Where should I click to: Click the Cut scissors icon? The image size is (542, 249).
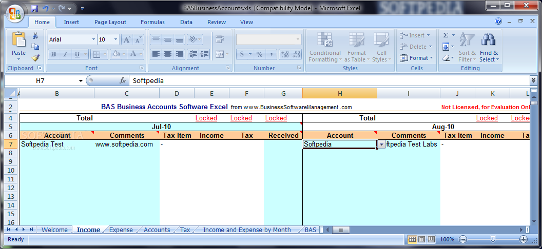click(x=35, y=35)
